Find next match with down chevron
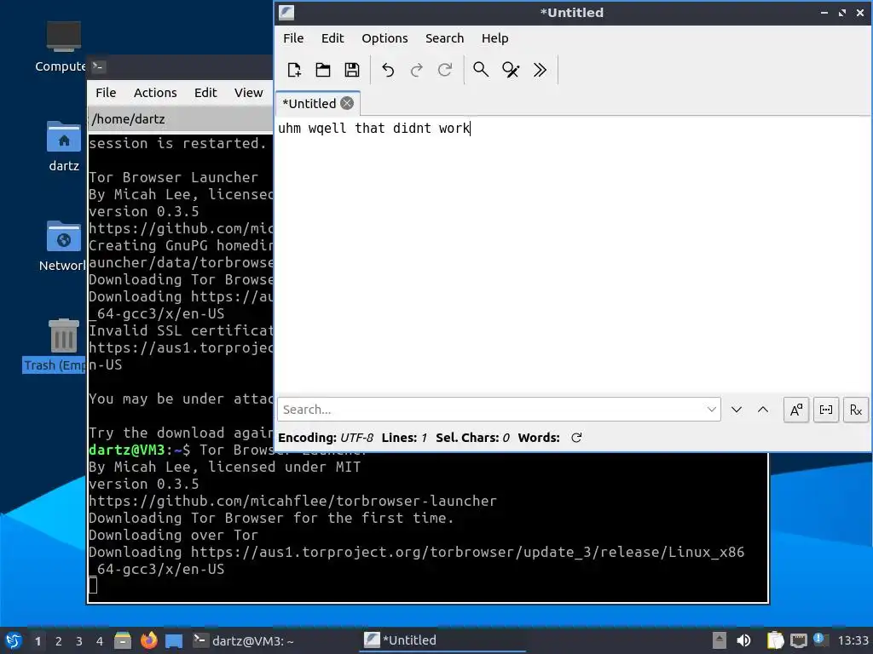Viewport: 873px width, 654px height. coord(736,410)
